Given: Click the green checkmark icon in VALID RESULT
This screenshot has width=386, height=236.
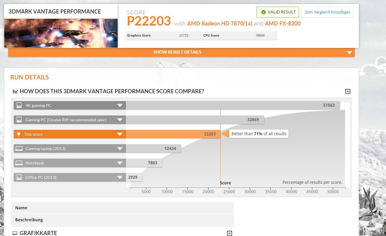Looking at the screenshot, I should pos(264,12).
